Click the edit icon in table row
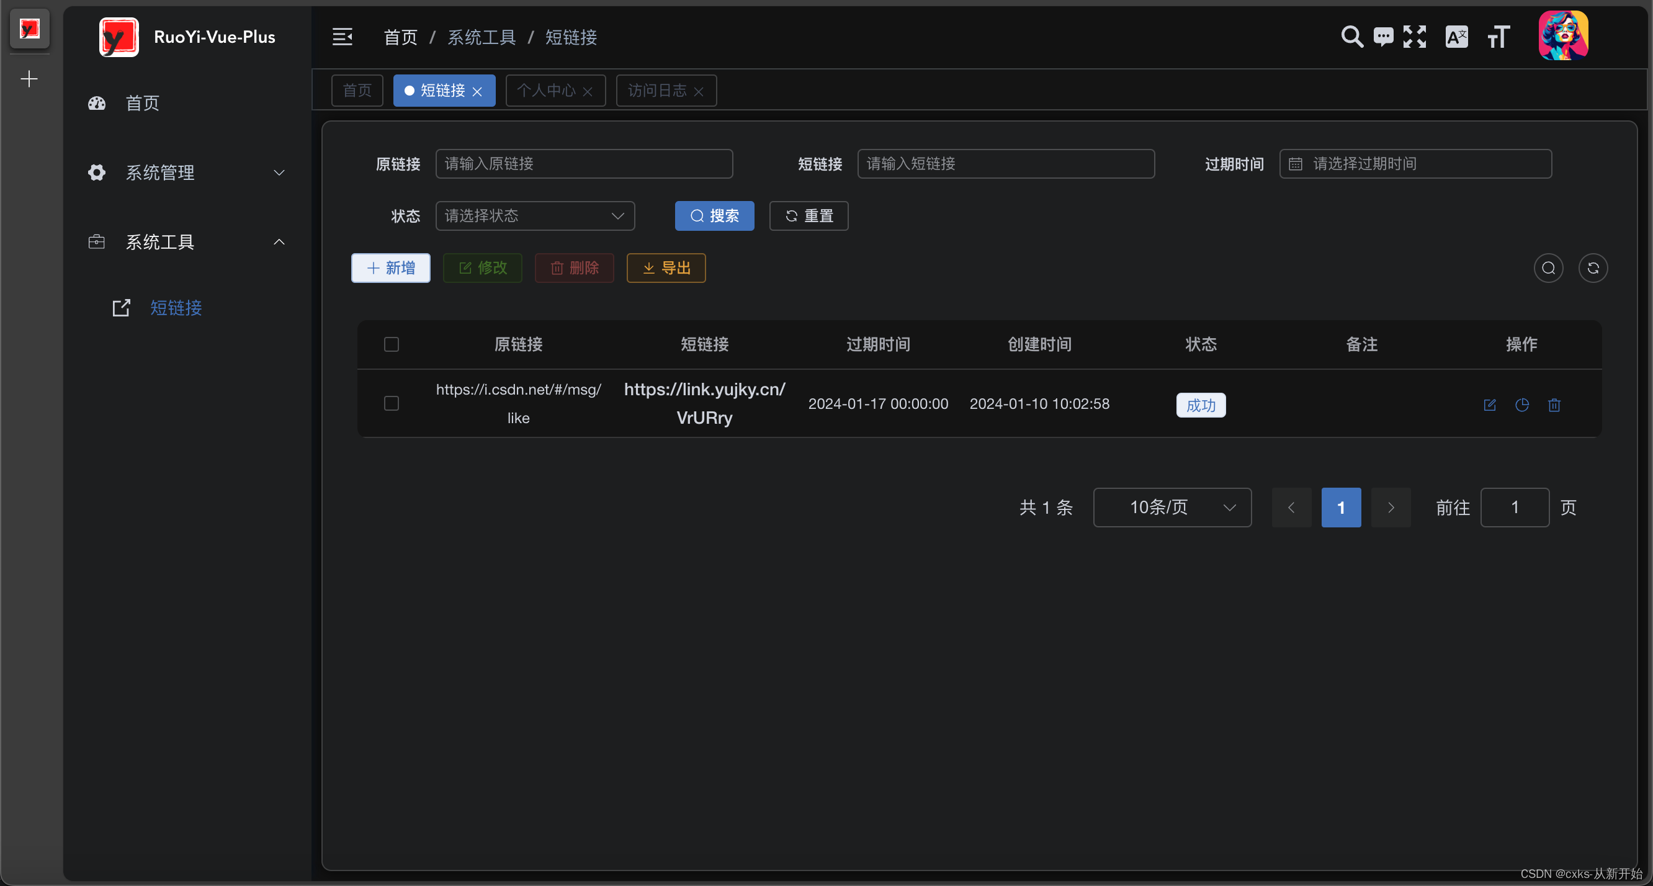The image size is (1653, 886). [x=1489, y=405]
